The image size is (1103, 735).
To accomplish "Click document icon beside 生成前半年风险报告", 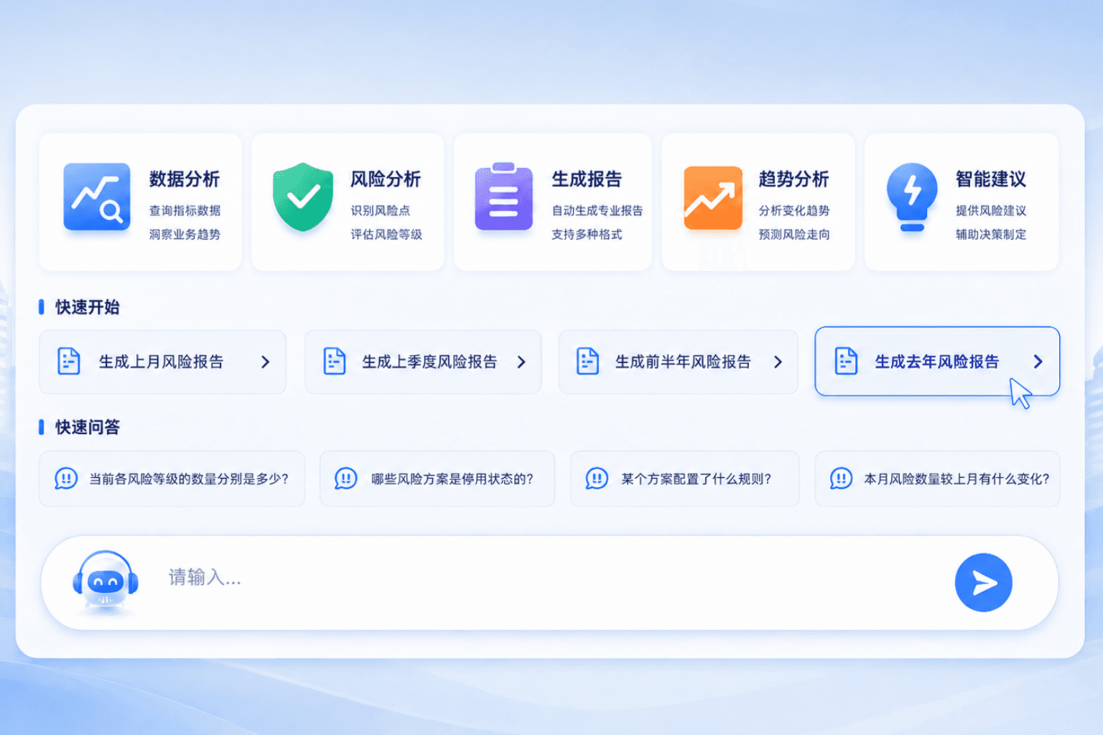I will (x=587, y=361).
